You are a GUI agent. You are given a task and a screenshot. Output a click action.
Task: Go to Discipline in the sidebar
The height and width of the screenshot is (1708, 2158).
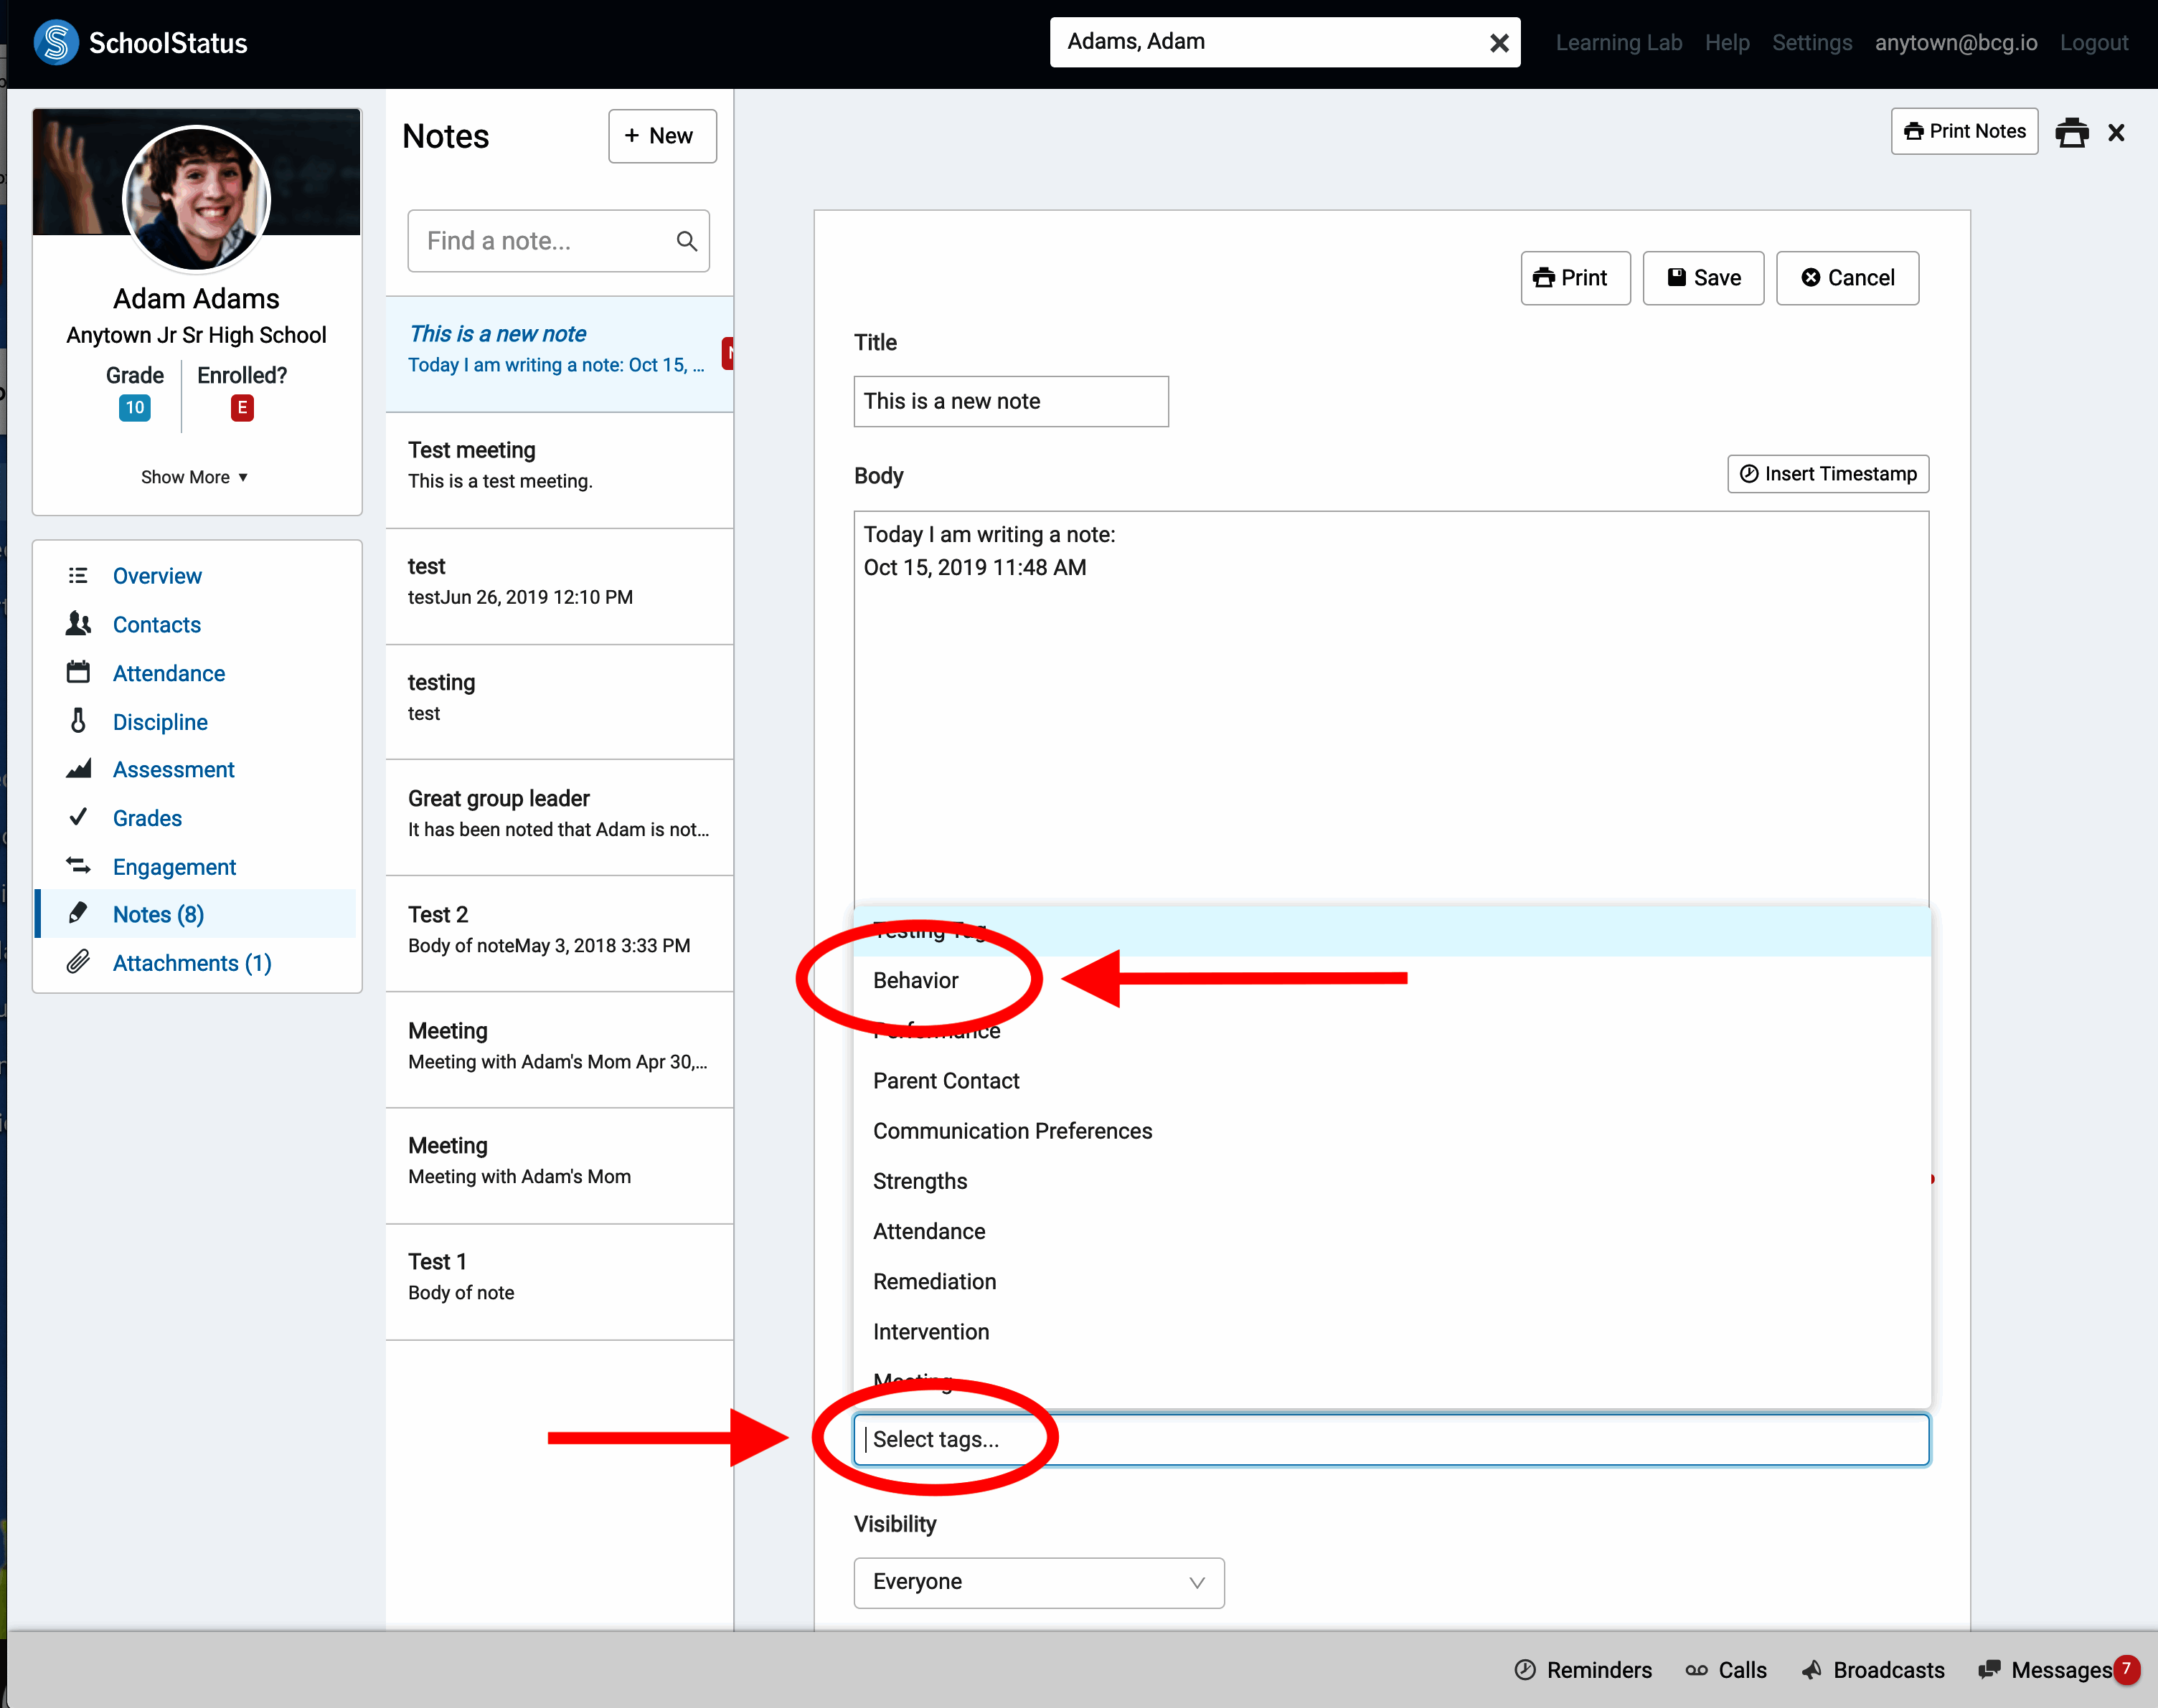click(160, 722)
